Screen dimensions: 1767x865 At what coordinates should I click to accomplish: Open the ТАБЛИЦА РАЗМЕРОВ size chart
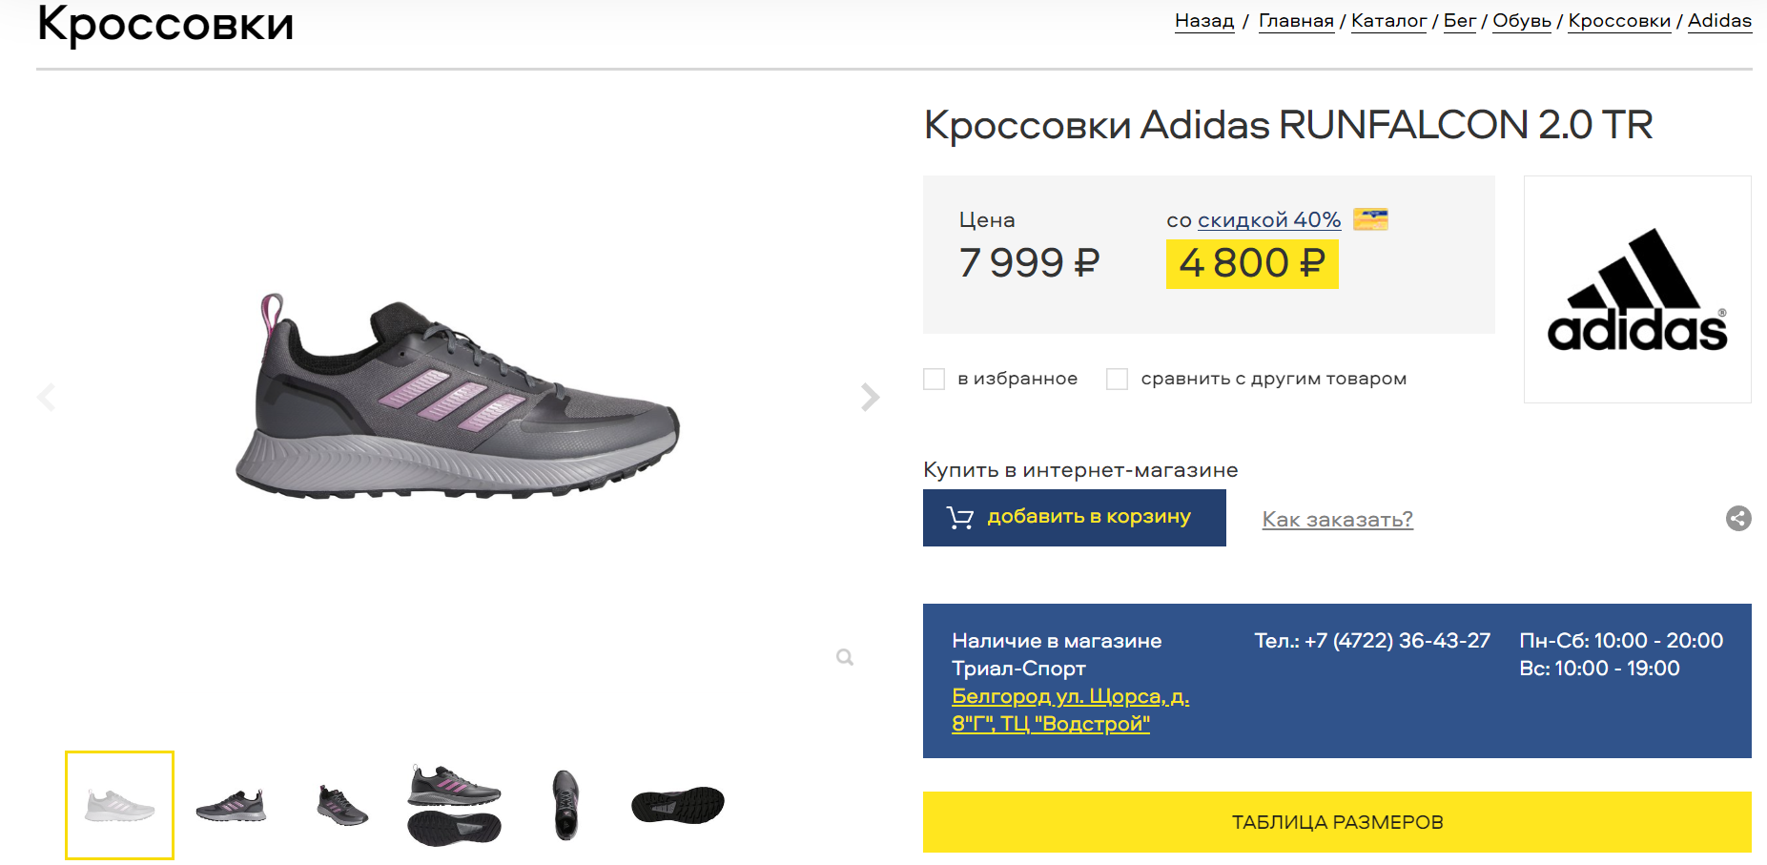pos(1338,821)
